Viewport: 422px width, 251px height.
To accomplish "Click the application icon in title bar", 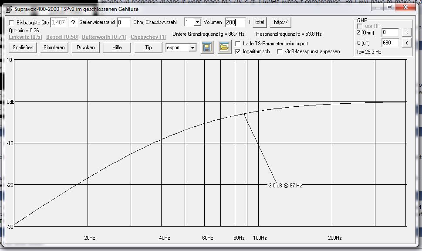I will [x=9, y=10].
